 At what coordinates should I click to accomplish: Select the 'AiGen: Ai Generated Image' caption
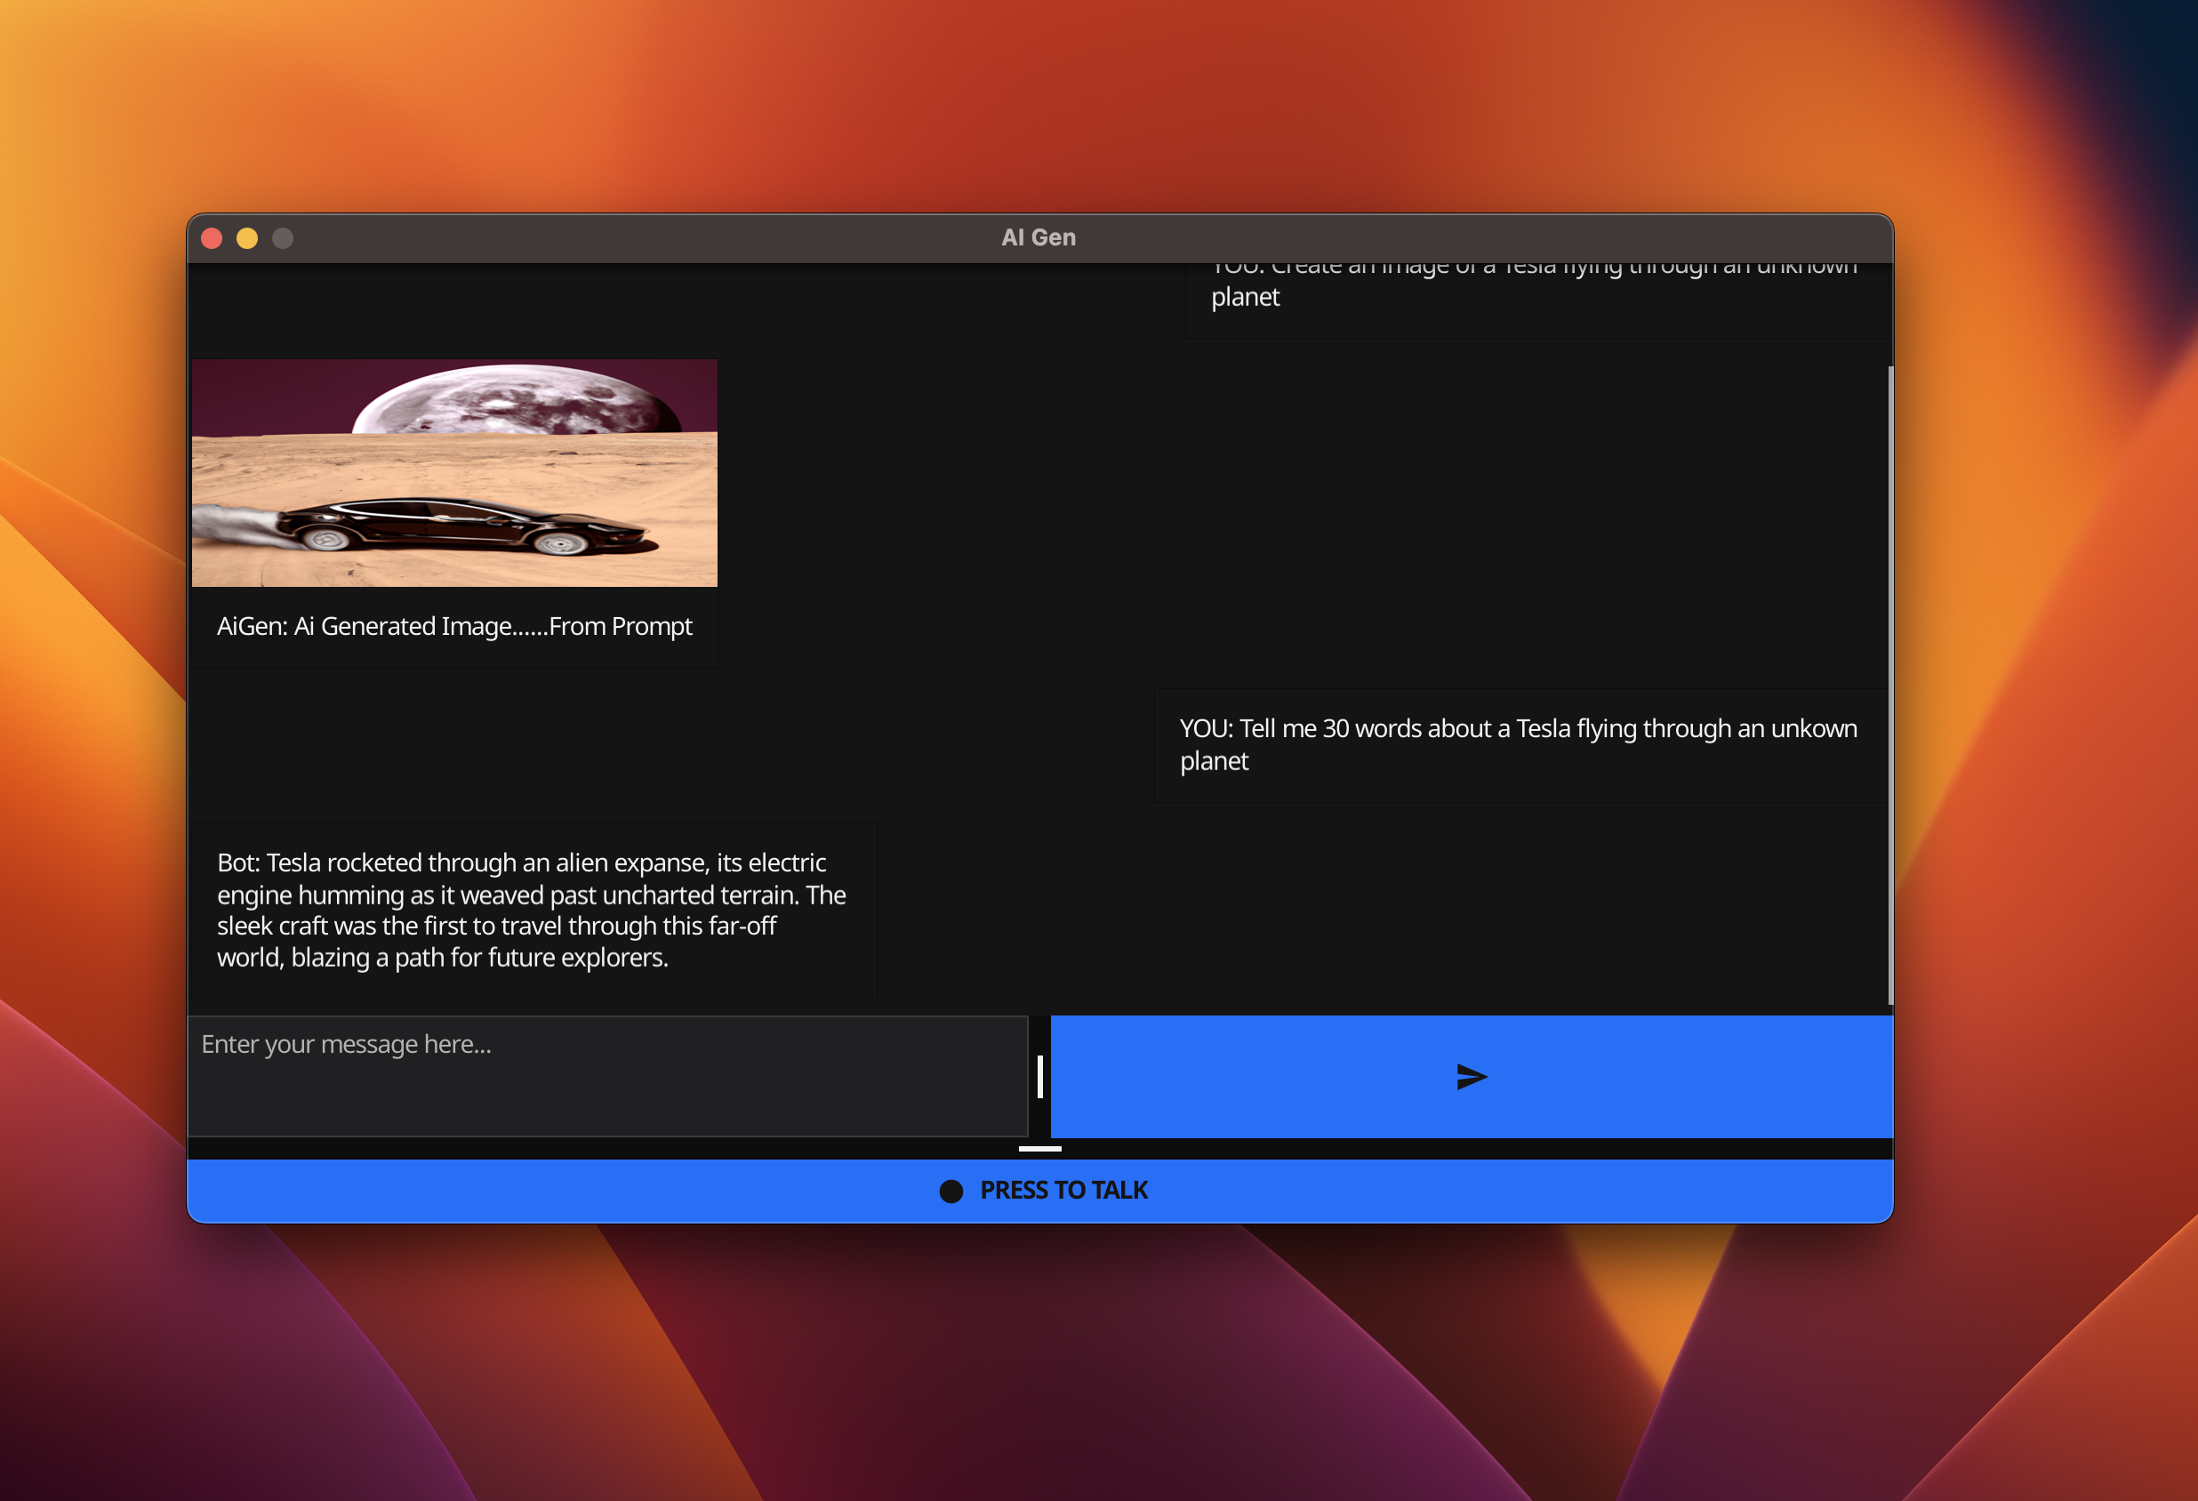pos(454,626)
